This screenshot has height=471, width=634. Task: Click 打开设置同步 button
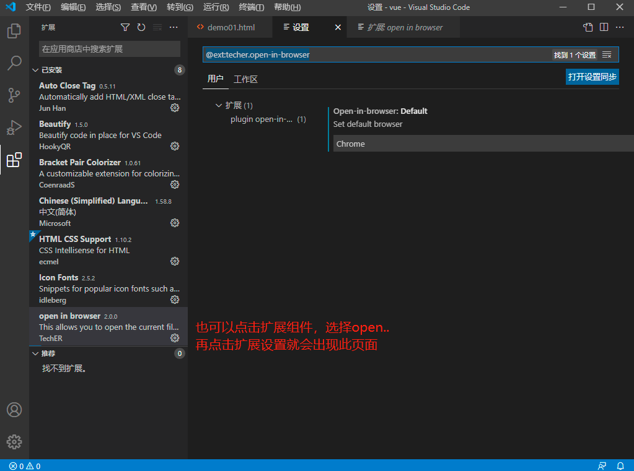[592, 77]
